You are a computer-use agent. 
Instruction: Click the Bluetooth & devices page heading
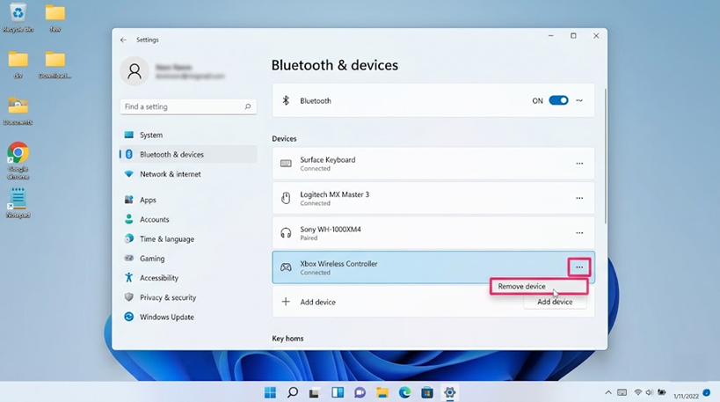pos(335,65)
